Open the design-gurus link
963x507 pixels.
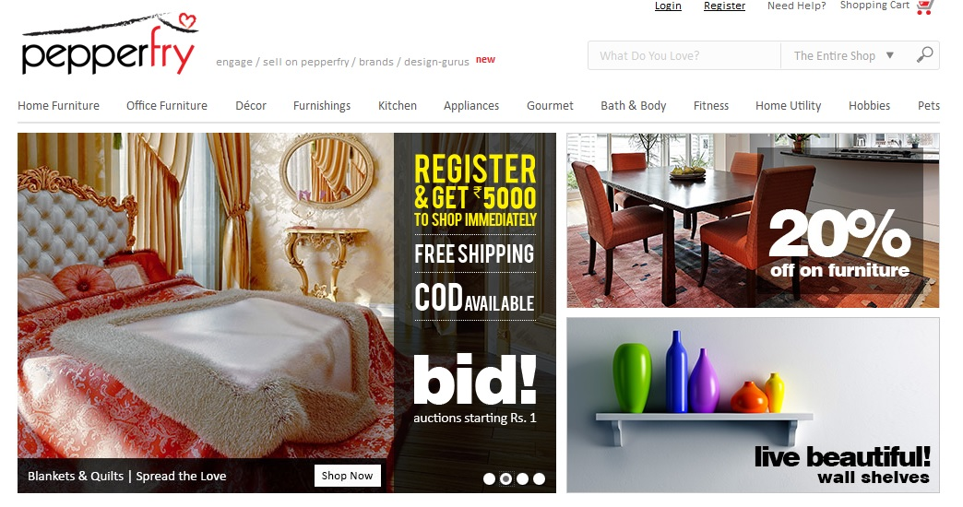tap(436, 62)
